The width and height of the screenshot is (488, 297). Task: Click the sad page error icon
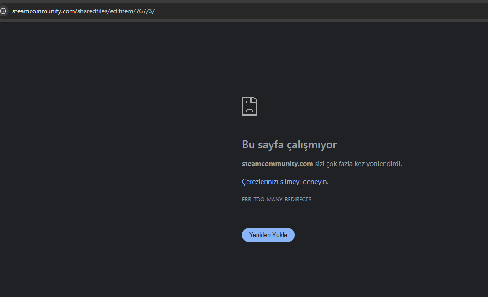tap(249, 106)
